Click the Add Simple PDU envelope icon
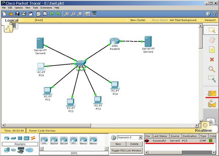The width and height of the screenshot is (219, 156). pos(212,93)
